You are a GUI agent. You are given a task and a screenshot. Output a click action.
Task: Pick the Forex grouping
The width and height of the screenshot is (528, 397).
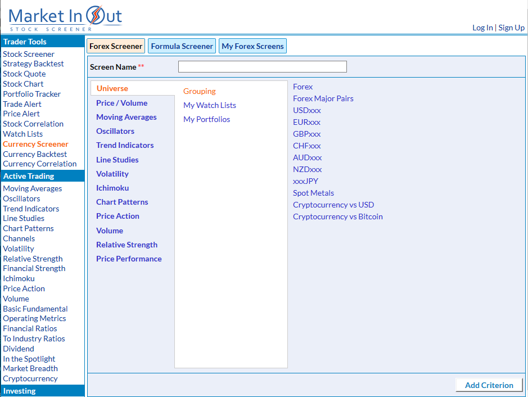(x=303, y=87)
